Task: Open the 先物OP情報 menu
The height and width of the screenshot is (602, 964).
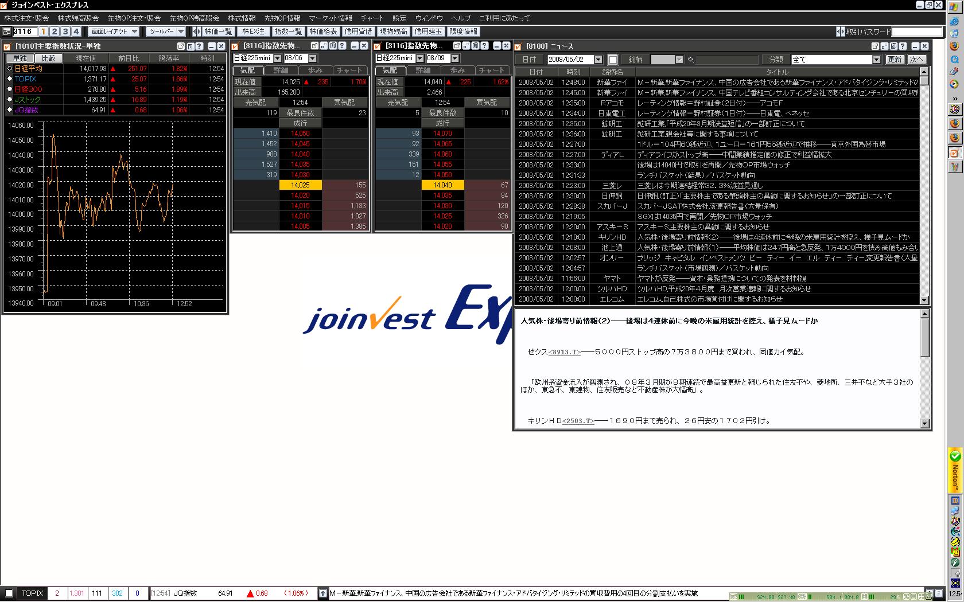Action: (x=282, y=18)
